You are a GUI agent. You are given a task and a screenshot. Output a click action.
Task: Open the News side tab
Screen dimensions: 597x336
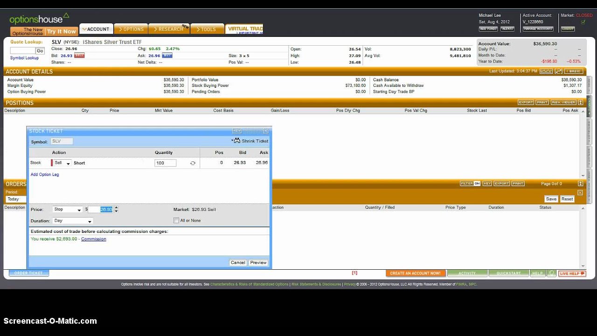tap(589, 85)
